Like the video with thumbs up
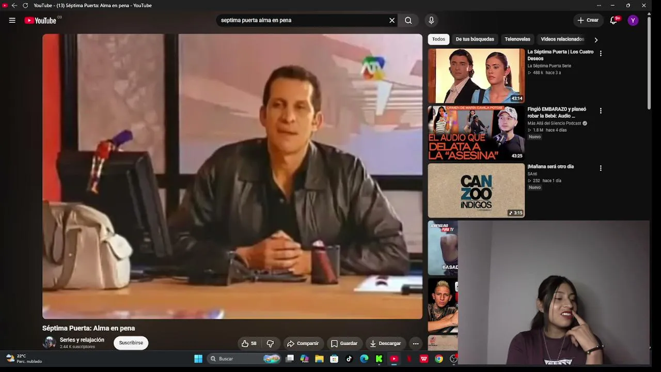The width and height of the screenshot is (661, 372). tap(249, 344)
